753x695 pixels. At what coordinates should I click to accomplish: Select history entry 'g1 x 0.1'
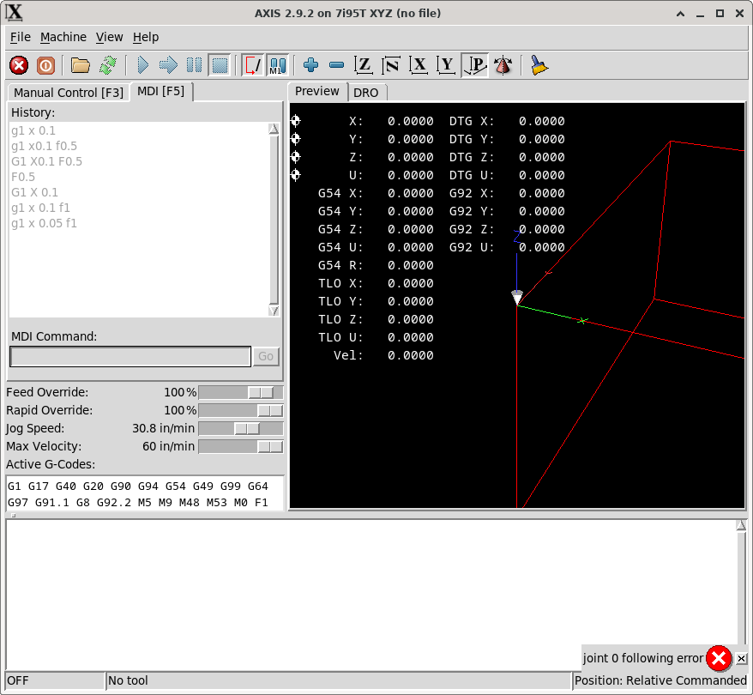(x=33, y=130)
